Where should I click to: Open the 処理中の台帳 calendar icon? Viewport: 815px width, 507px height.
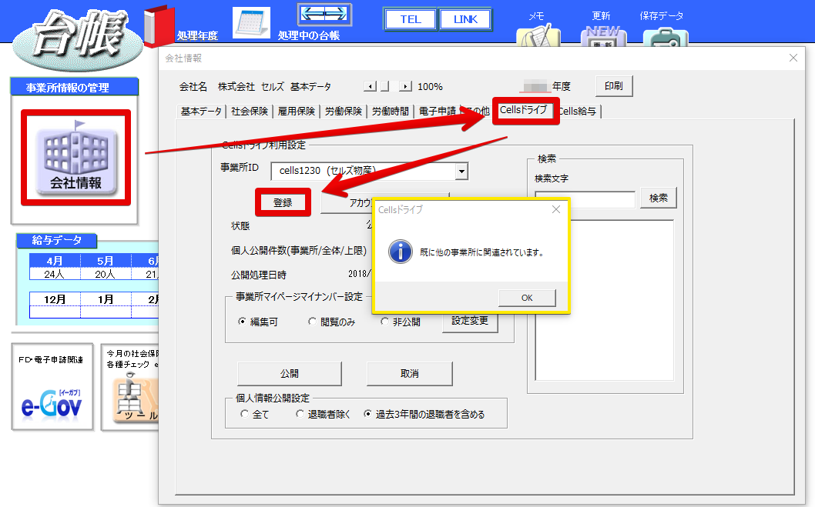252,23
